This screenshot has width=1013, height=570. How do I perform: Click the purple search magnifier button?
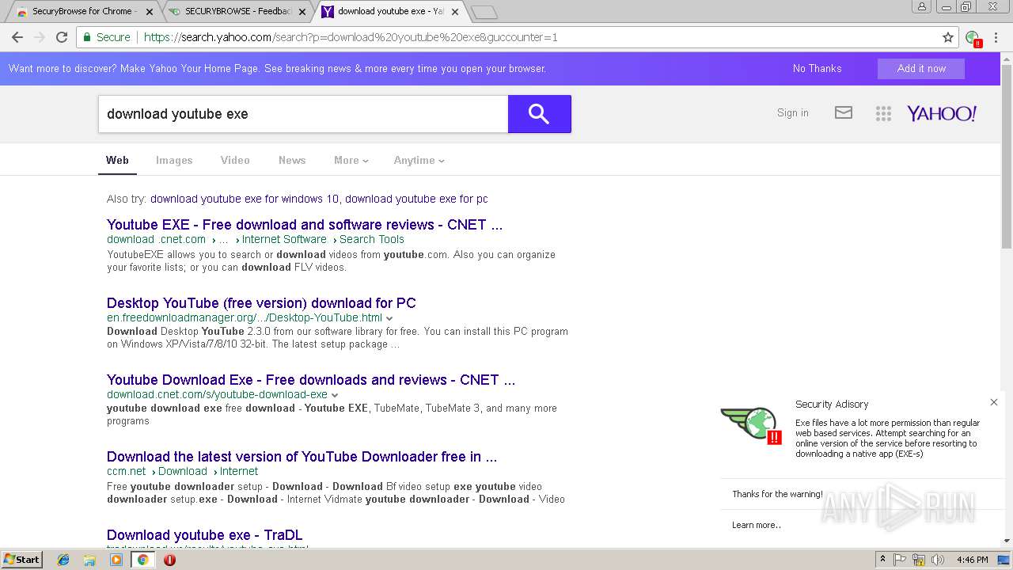point(539,114)
